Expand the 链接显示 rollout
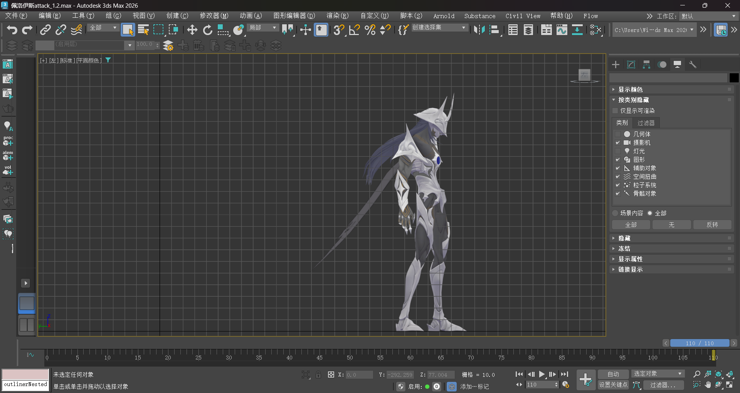This screenshot has height=393, width=740. [671, 270]
